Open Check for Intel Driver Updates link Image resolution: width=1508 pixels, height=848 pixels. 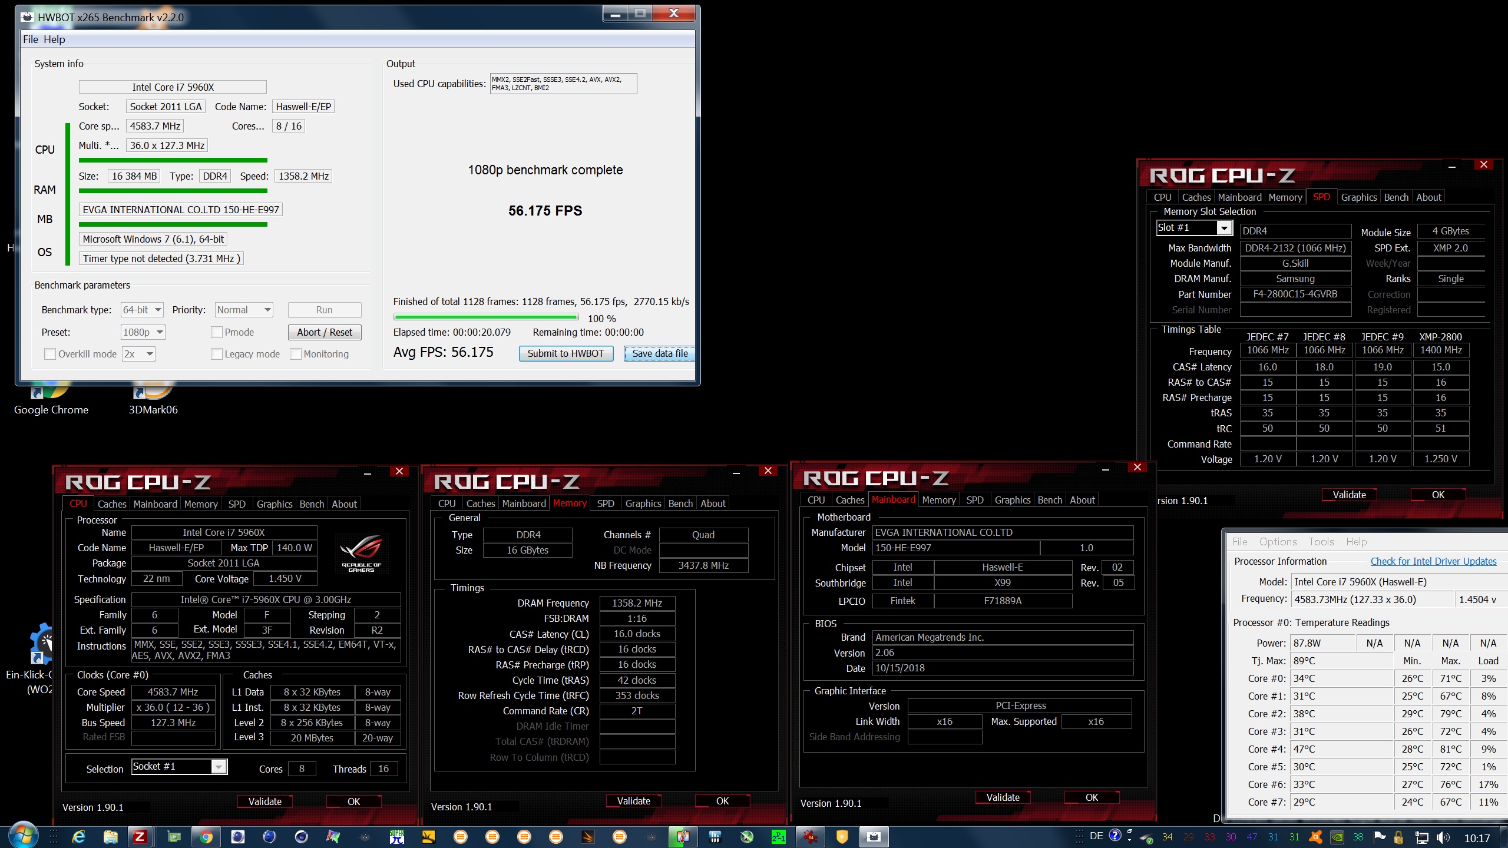coord(1433,561)
